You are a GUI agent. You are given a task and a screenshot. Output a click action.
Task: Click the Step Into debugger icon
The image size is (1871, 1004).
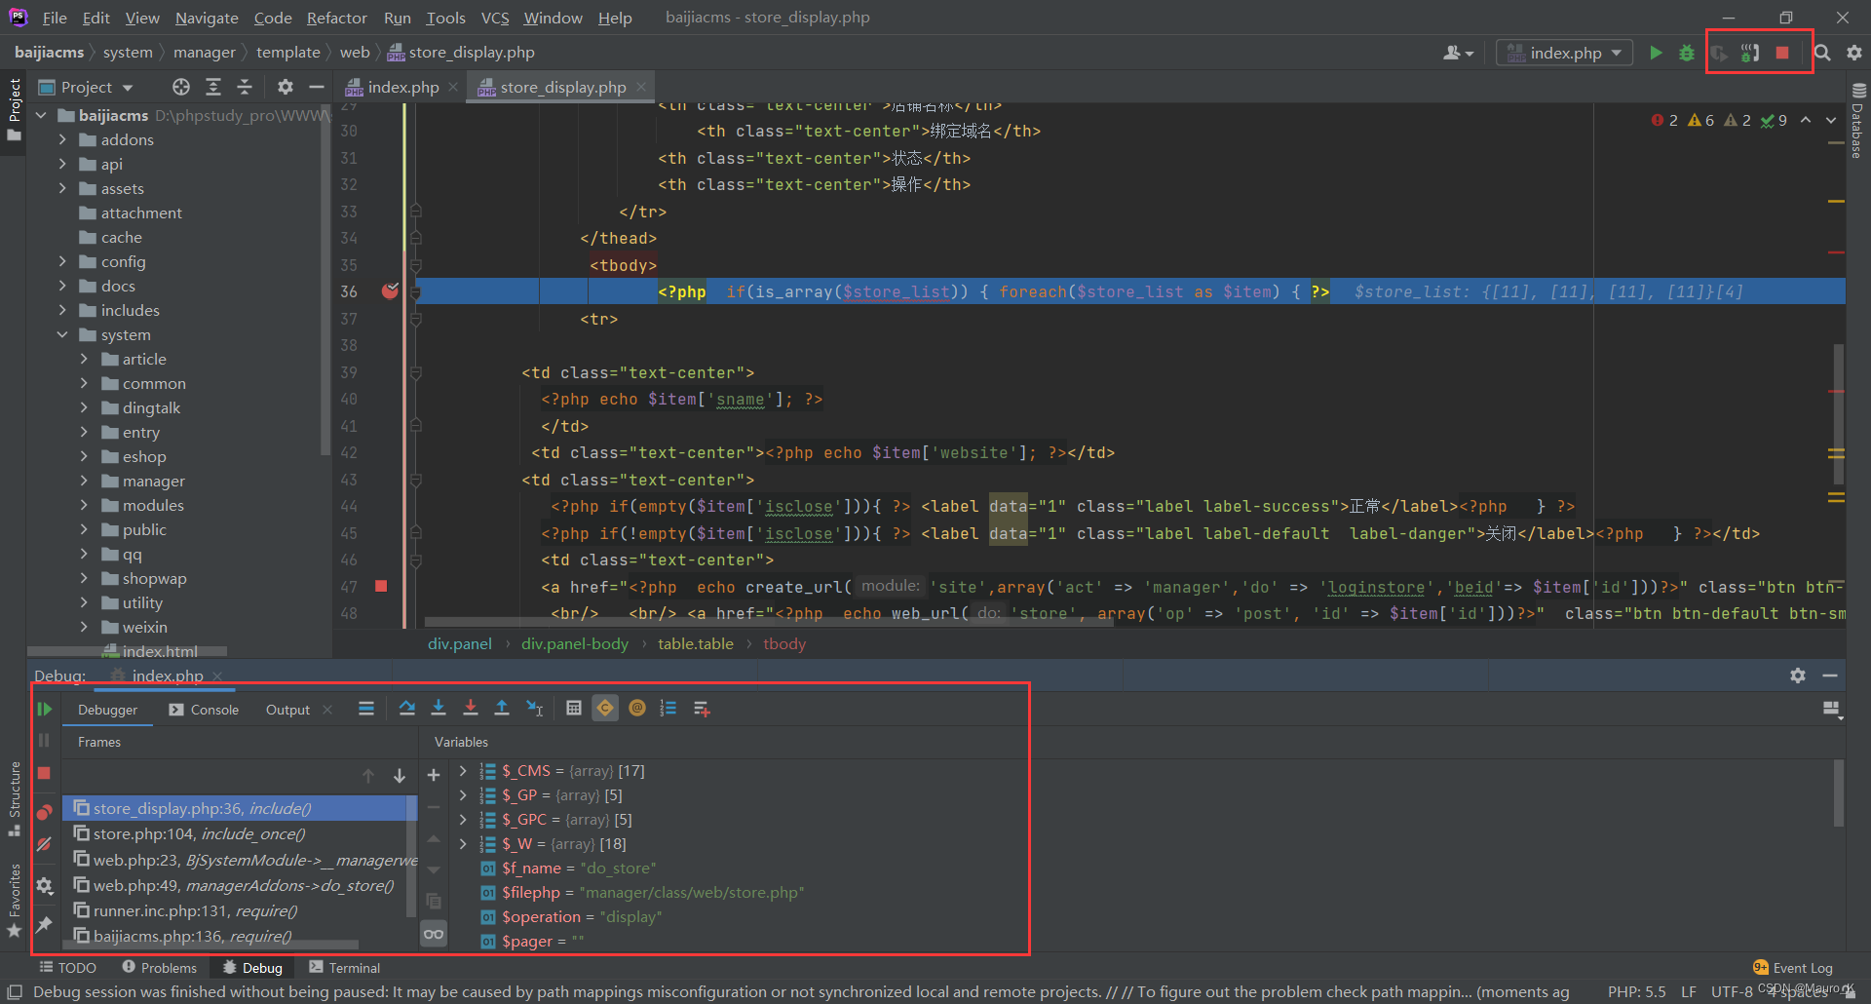coord(439,709)
